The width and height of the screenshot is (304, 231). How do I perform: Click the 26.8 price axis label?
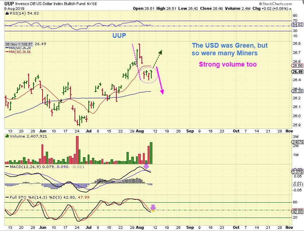(x=297, y=44)
